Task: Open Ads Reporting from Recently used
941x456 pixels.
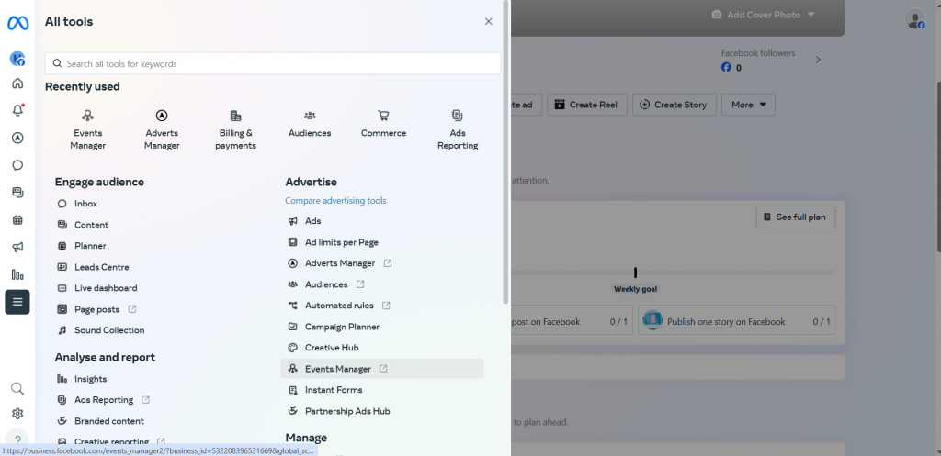Action: click(458, 129)
